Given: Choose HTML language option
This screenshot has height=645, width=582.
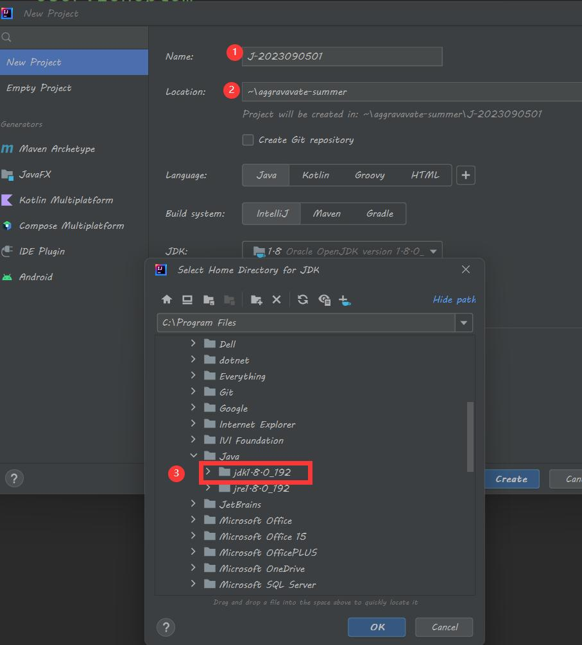Looking at the screenshot, I should click(425, 175).
